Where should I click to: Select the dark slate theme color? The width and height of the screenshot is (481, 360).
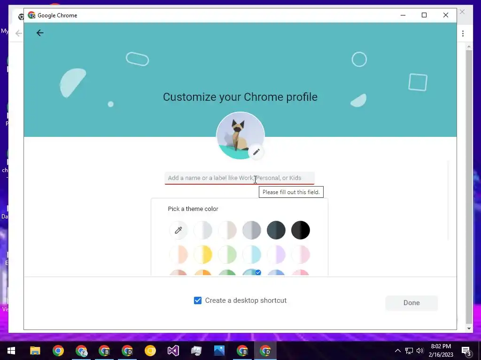click(276, 230)
